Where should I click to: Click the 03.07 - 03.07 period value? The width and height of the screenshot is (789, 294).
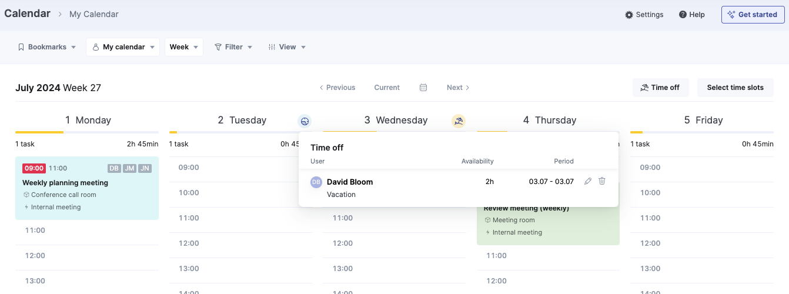point(551,182)
